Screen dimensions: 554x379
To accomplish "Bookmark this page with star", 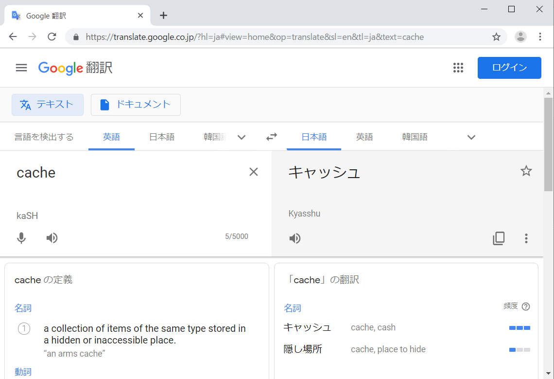I will (x=496, y=36).
